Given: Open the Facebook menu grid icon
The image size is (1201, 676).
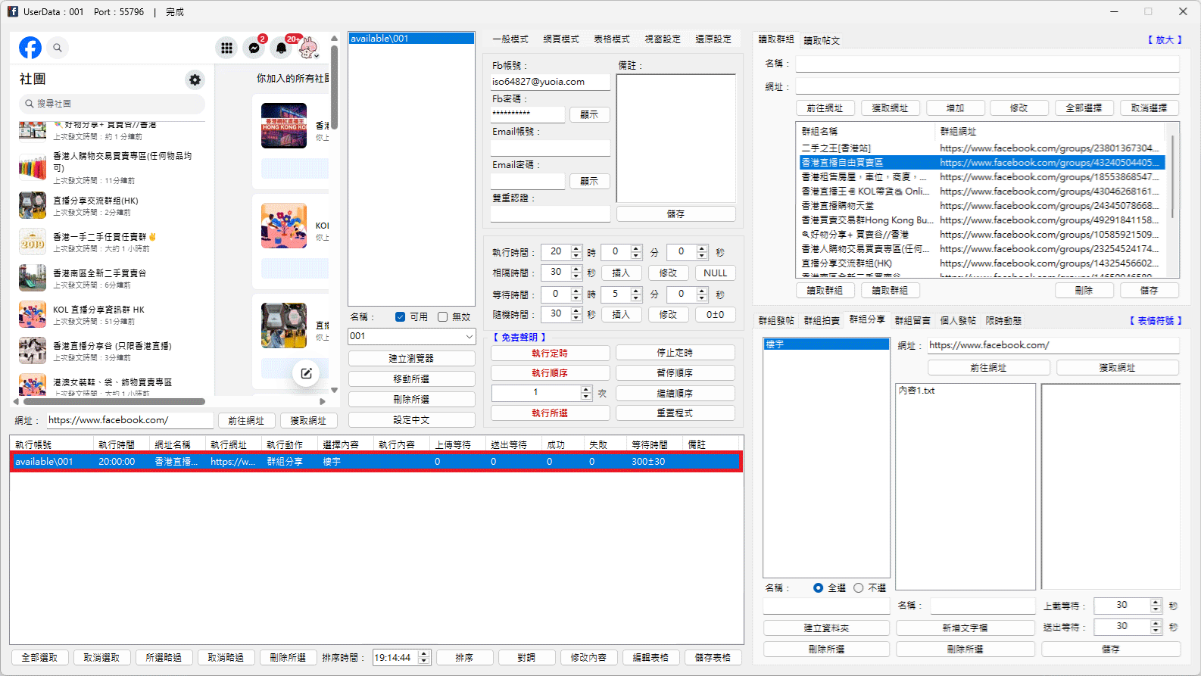Looking at the screenshot, I should click(x=226, y=48).
